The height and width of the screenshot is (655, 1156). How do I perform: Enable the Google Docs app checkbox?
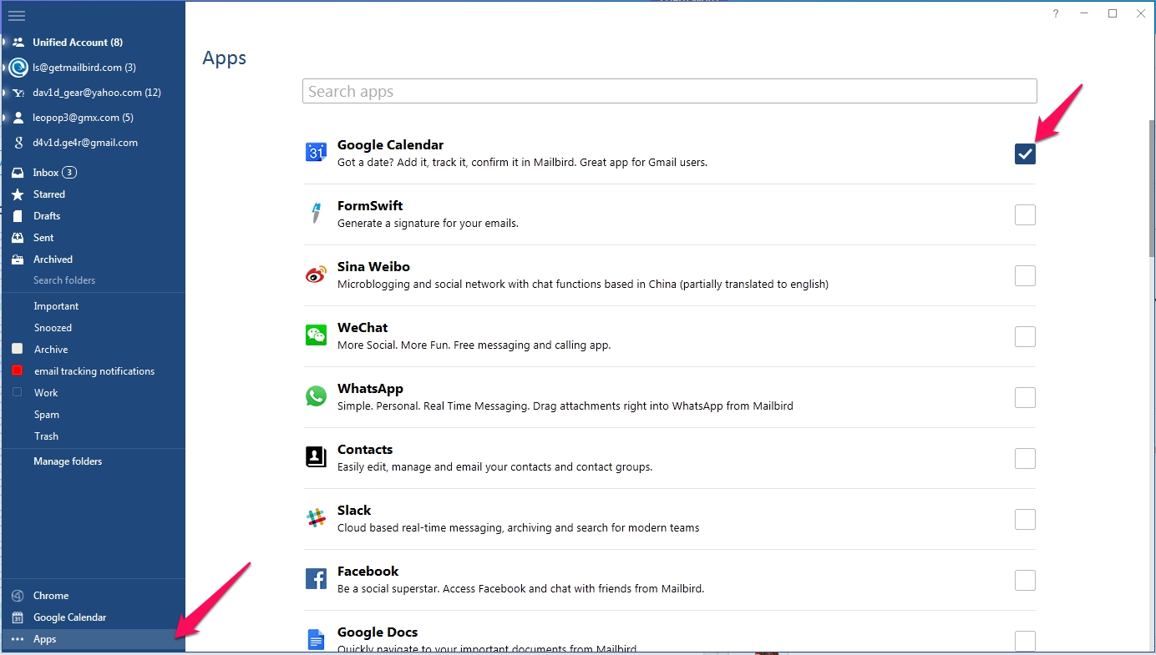(1025, 641)
